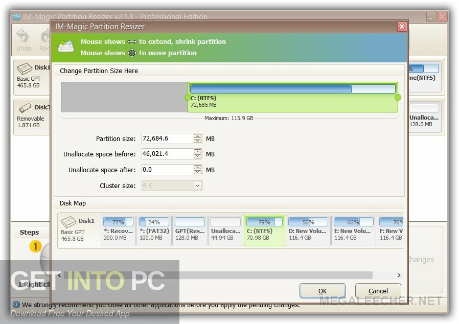Close the IM-Magic Partition Resizer dialog
This screenshot has height=324, width=459.
pyautogui.click(x=402, y=27)
